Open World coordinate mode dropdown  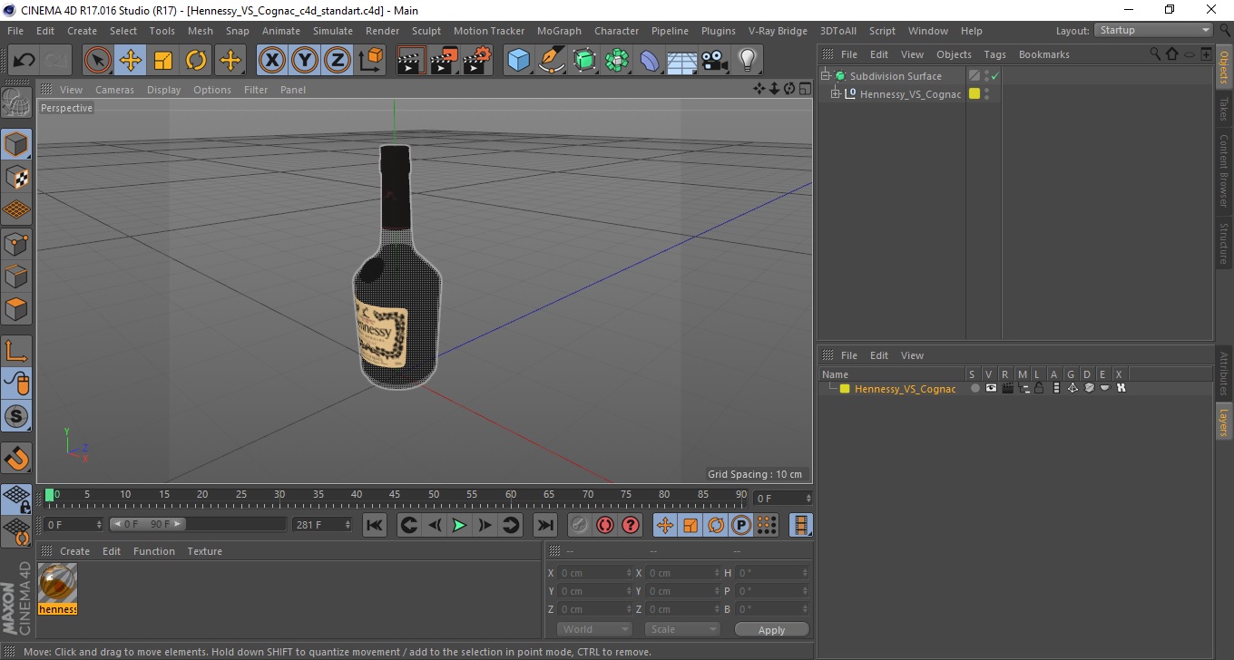594,629
